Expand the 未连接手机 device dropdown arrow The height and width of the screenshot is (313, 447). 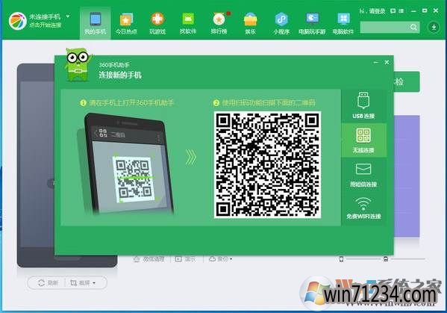coord(68,16)
